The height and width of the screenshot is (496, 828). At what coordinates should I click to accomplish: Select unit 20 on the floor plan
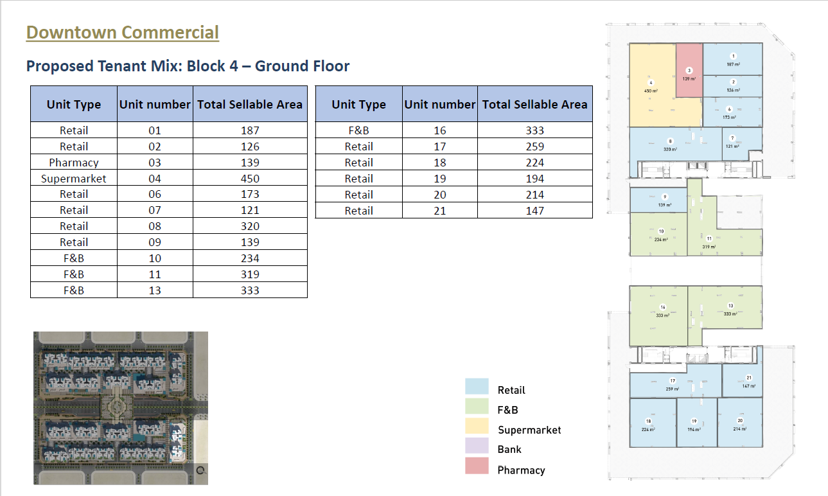point(740,423)
